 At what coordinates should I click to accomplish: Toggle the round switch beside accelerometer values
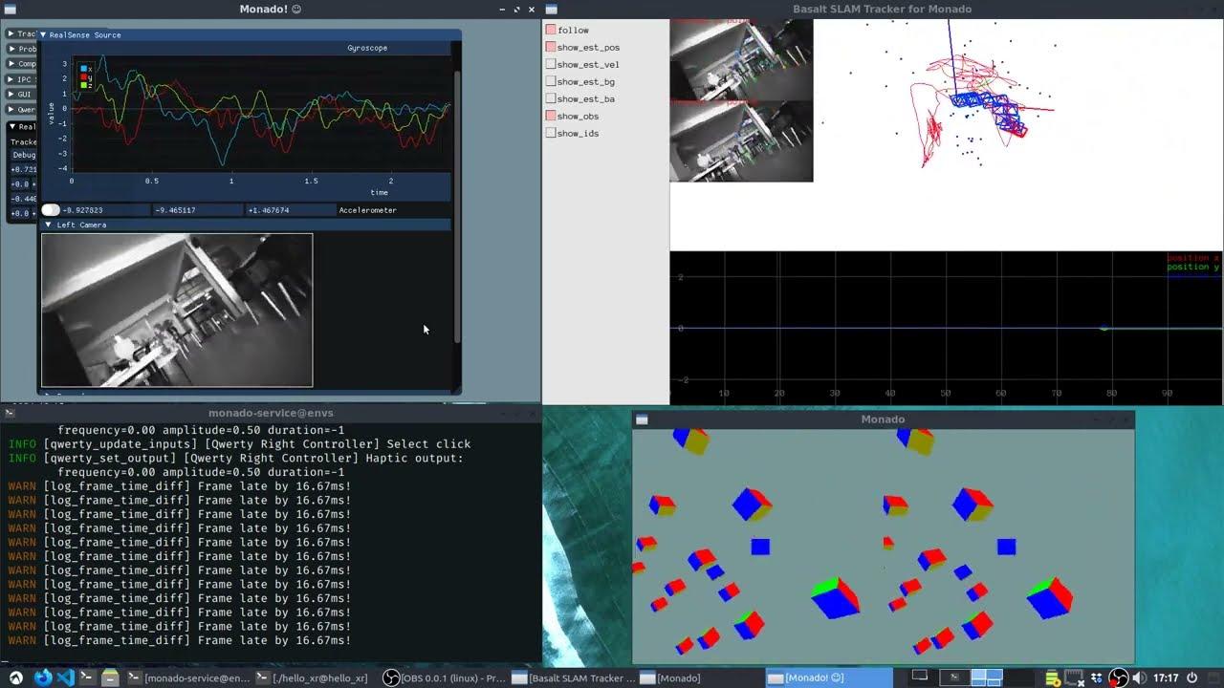[51, 210]
